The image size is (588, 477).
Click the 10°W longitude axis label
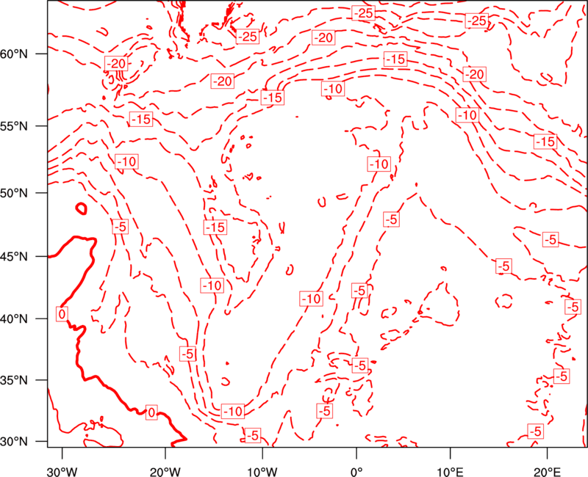[262, 472]
